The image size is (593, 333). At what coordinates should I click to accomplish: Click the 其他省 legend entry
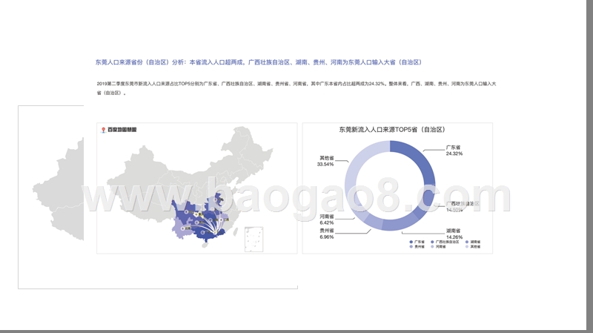tap(473, 246)
